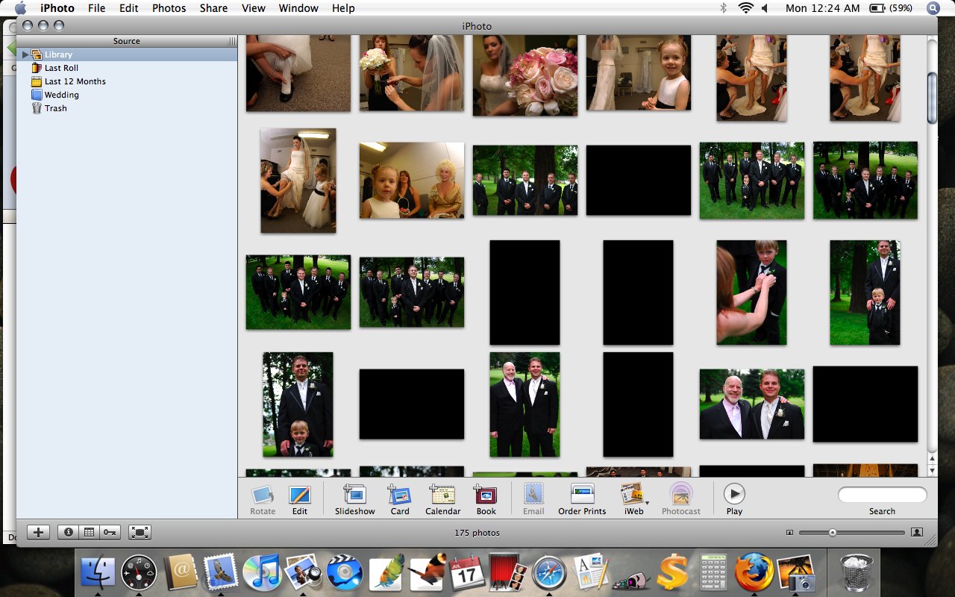Open the Share menu
This screenshot has width=955, height=597.
[x=213, y=8]
